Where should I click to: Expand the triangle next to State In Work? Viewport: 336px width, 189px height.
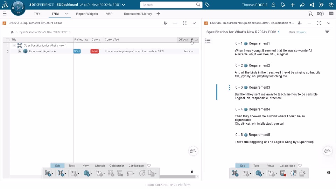(x=327, y=32)
